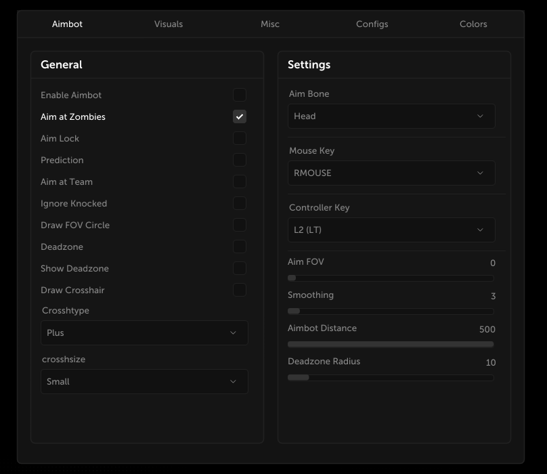The width and height of the screenshot is (547, 474).
Task: Click the Aim FOV slider track
Action: (391, 278)
